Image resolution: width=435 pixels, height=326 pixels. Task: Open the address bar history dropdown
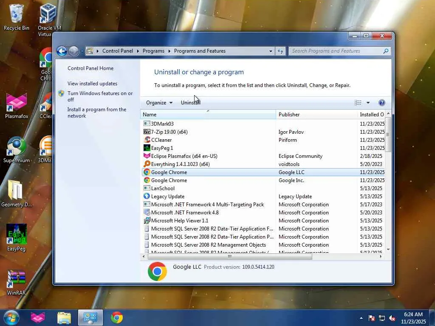271,51
